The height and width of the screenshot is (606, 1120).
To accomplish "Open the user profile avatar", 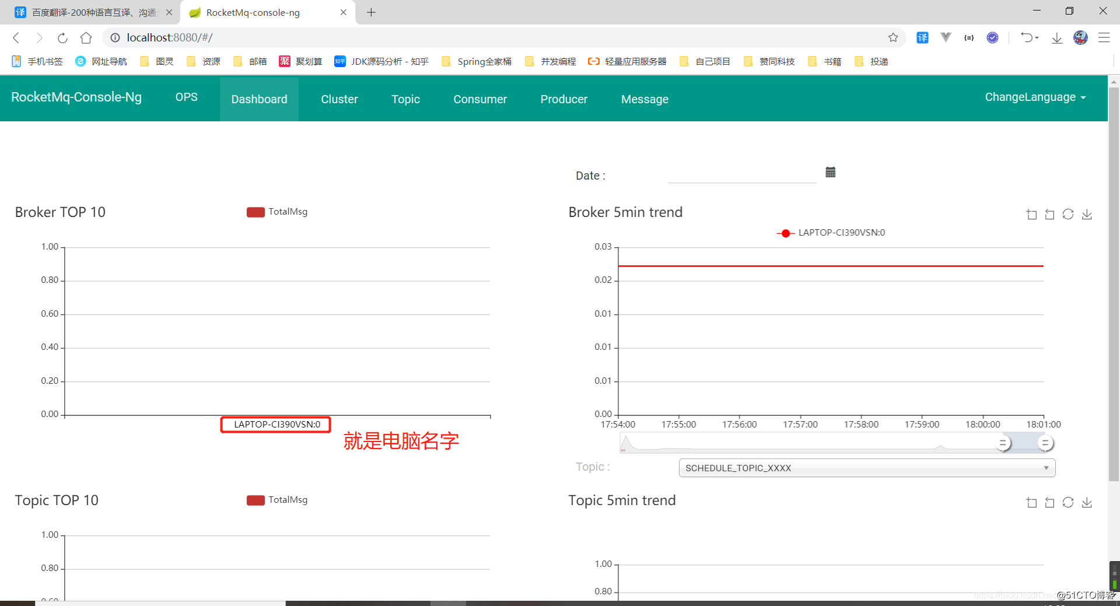I will 1080,38.
